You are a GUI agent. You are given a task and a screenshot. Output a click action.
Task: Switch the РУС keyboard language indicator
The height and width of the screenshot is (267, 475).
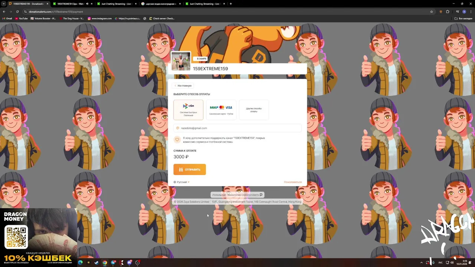click(x=441, y=263)
